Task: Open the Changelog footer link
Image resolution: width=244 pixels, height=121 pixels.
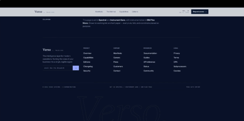Action: pyautogui.click(x=88, y=67)
